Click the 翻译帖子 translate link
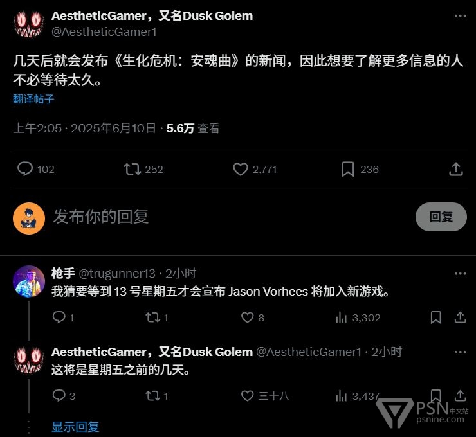The image size is (476, 437). 33,99
